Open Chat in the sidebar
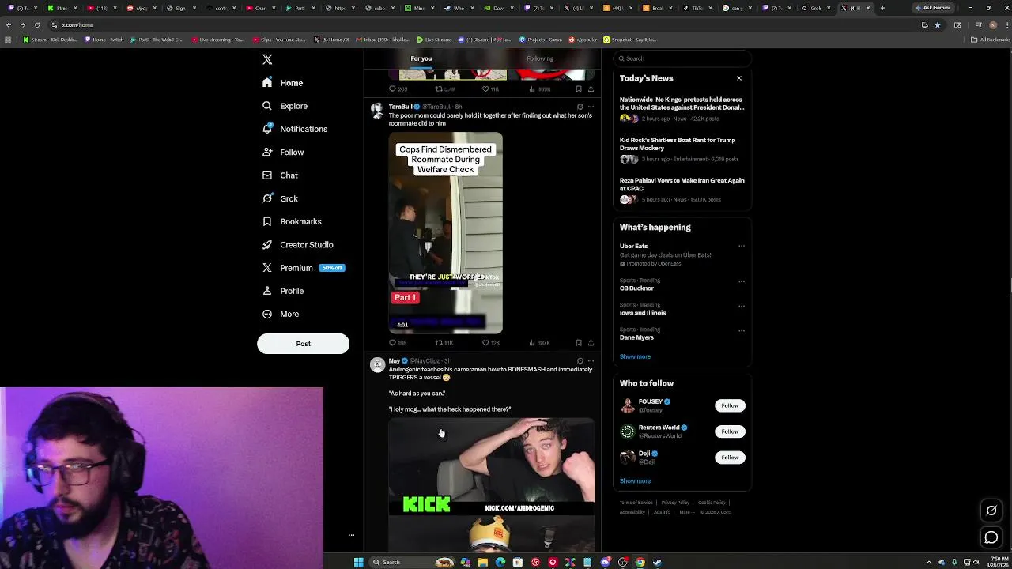Viewport: 1012px width, 569px height. click(x=280, y=175)
